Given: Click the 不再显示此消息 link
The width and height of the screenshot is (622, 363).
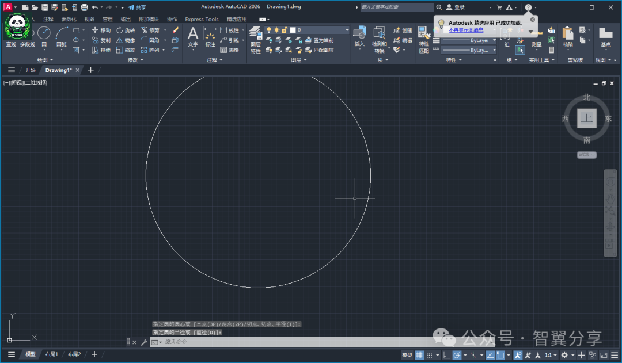Looking at the screenshot, I should (466, 29).
